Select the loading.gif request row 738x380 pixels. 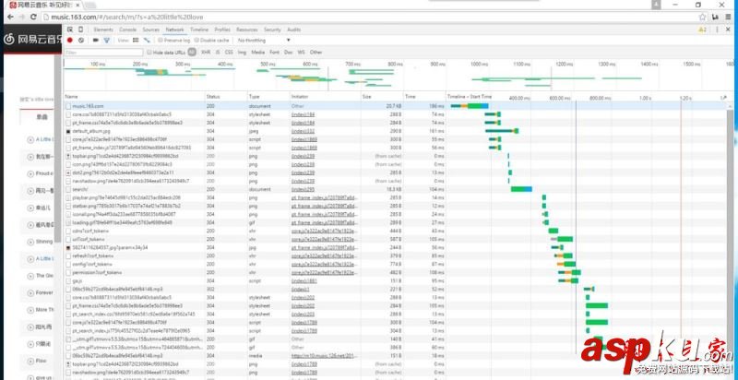tap(396, 222)
